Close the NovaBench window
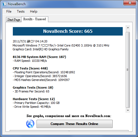Viewport: 138px width, 137px height. 130,3
